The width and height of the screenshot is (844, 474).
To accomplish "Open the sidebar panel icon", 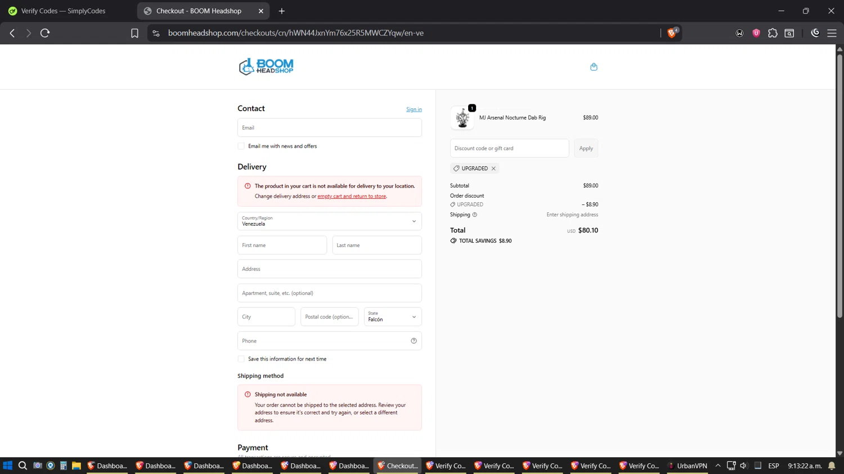I will (x=789, y=33).
